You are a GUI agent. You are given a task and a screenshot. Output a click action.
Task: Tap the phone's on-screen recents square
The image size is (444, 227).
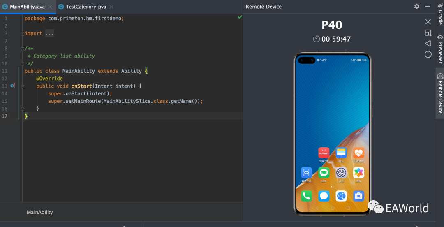point(348,208)
